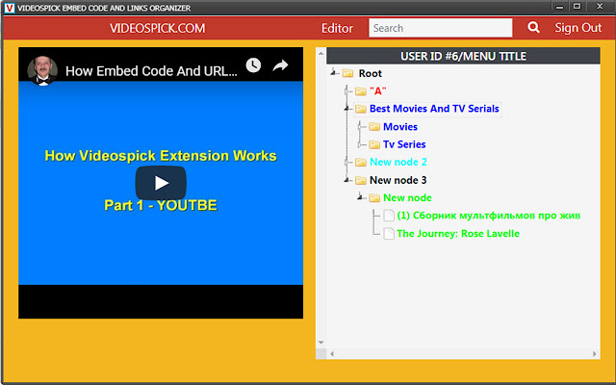Collapse the New node 3 folder
This screenshot has height=385, width=616.
pos(346,180)
